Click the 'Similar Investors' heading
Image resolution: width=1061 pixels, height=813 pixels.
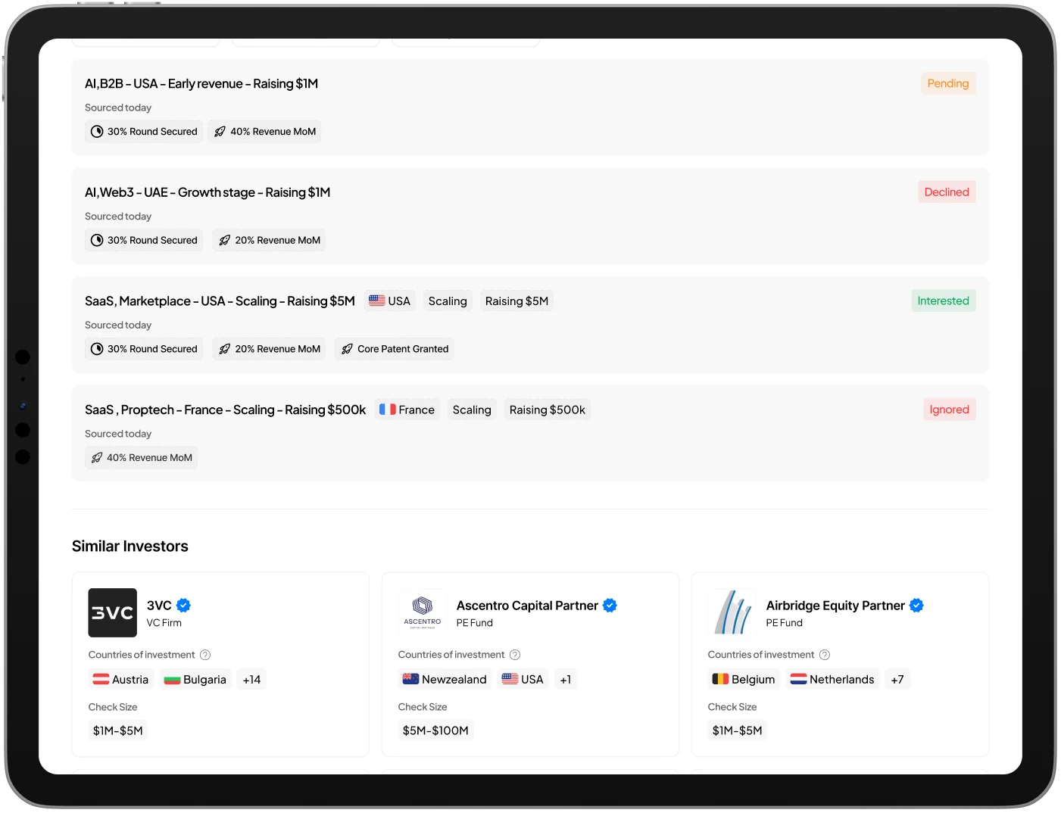point(130,547)
